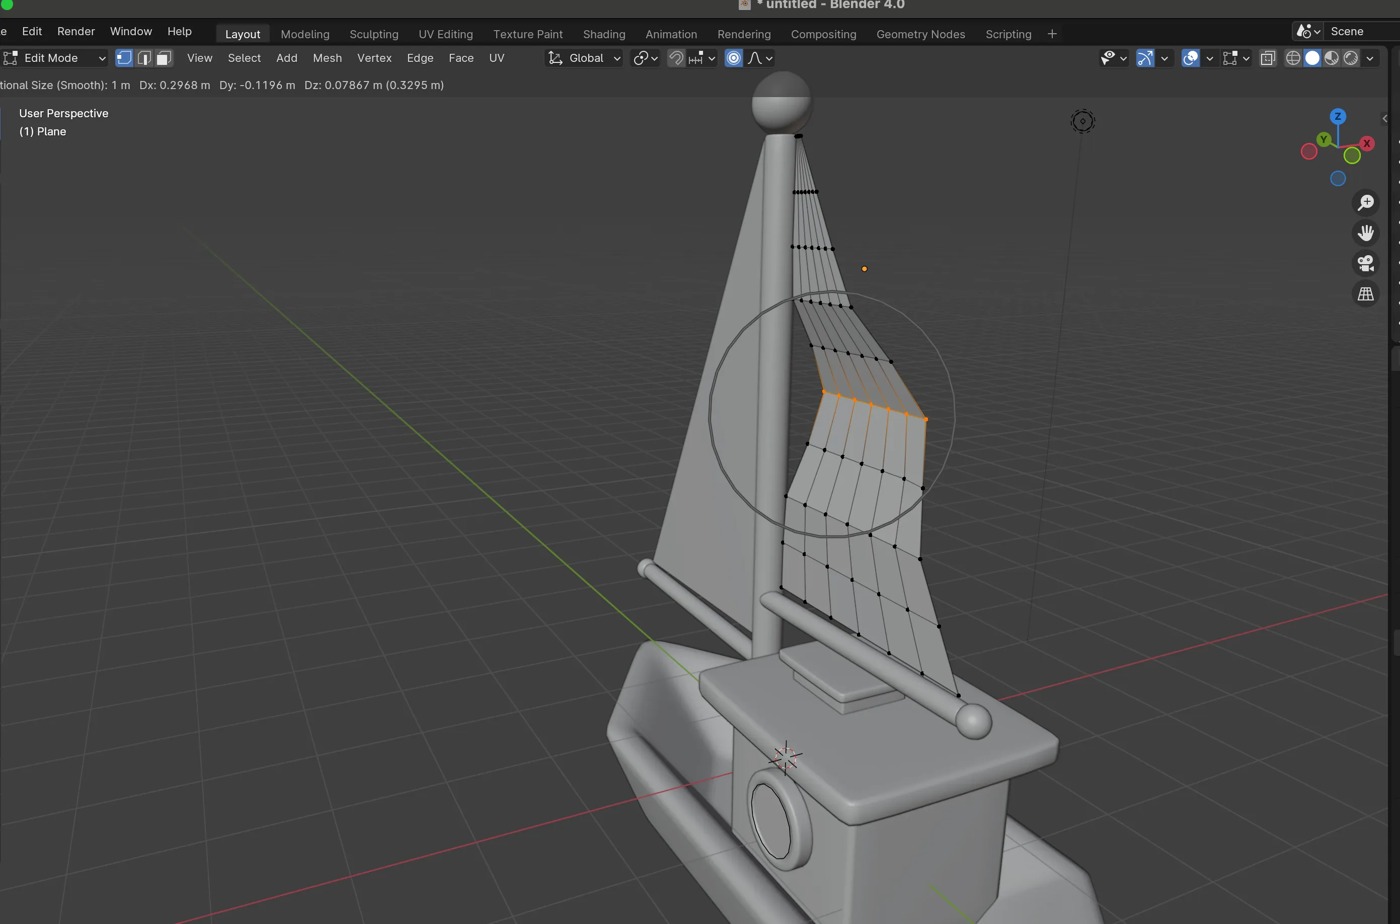Toggle show overlays button

pos(1191,58)
